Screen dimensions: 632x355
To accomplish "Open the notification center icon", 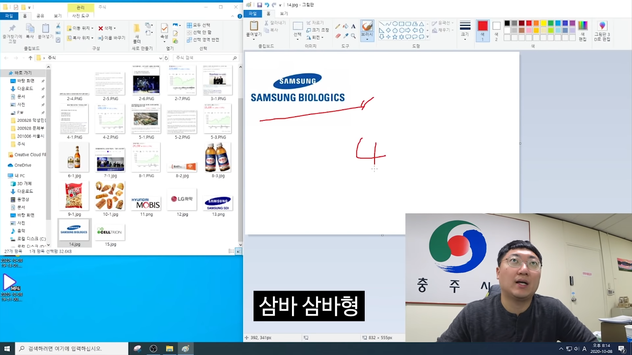I will click(622, 349).
